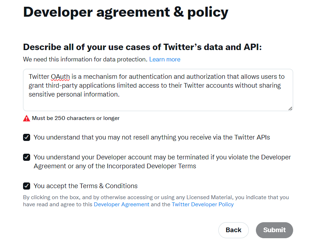Click the red warning triangle icon
Viewport: 319px width, 246px height.
(27, 118)
